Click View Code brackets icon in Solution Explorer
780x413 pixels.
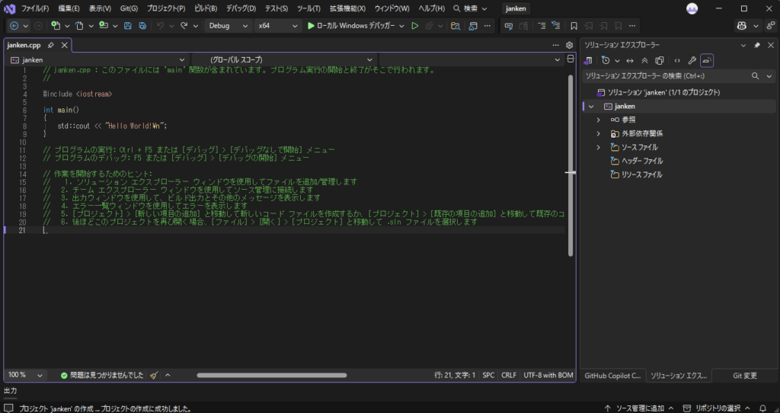pos(677,61)
